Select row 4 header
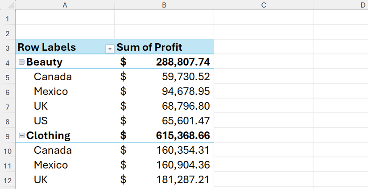 click(8, 62)
